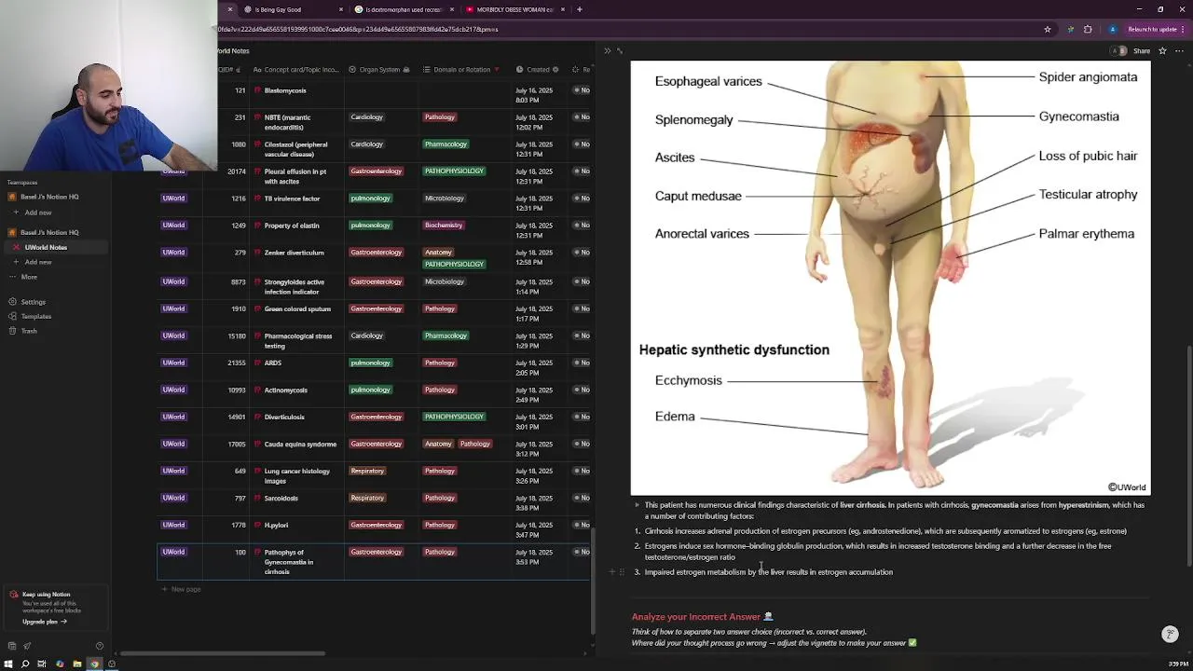
Task: Open the 'Pathophys of Gynecomastia in cirrhosis' row
Action: tap(289, 562)
